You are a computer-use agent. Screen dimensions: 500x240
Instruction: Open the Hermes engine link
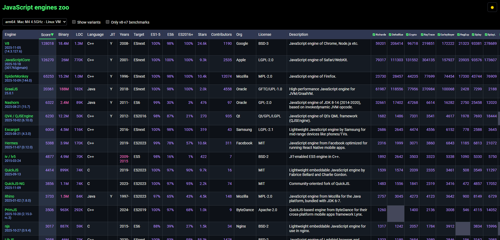[11, 143]
